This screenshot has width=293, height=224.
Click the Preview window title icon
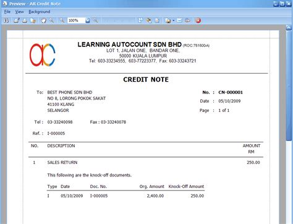pos(4,4)
